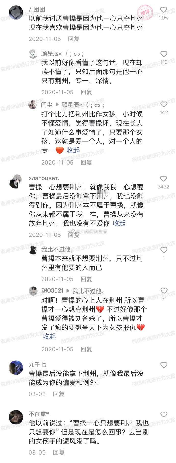This screenshot has height=463, width=176.
Task: Like 不在意's comment heart icon
Action: point(164,414)
